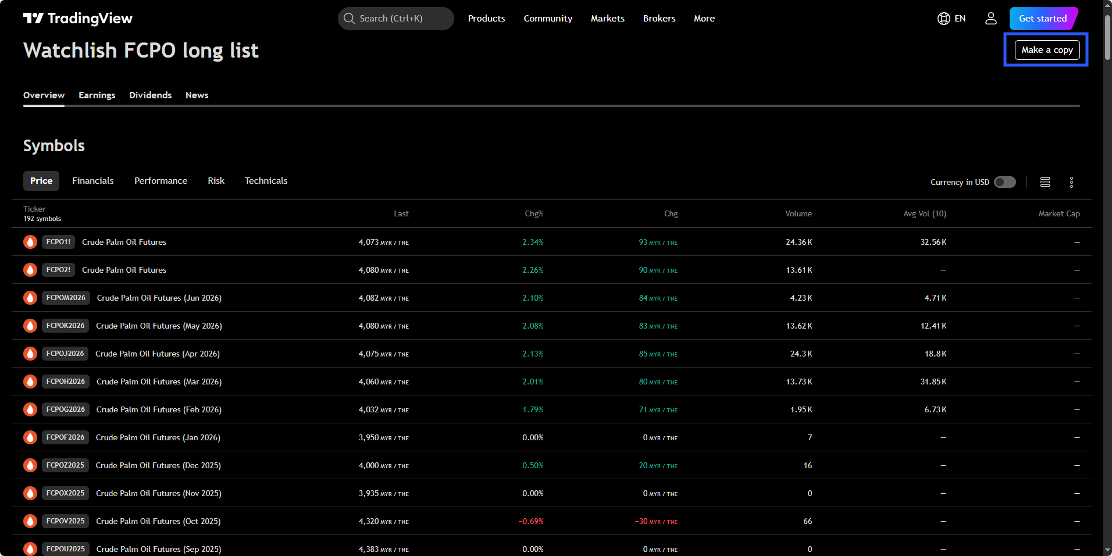Click the FCPOV2025 flame symbol icon

click(30, 521)
